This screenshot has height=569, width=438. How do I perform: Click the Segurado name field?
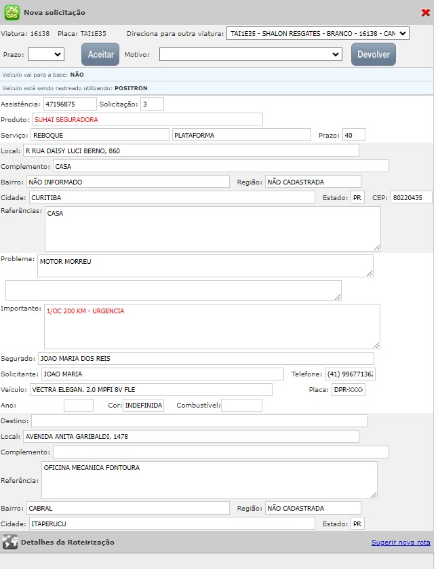[x=205, y=359]
